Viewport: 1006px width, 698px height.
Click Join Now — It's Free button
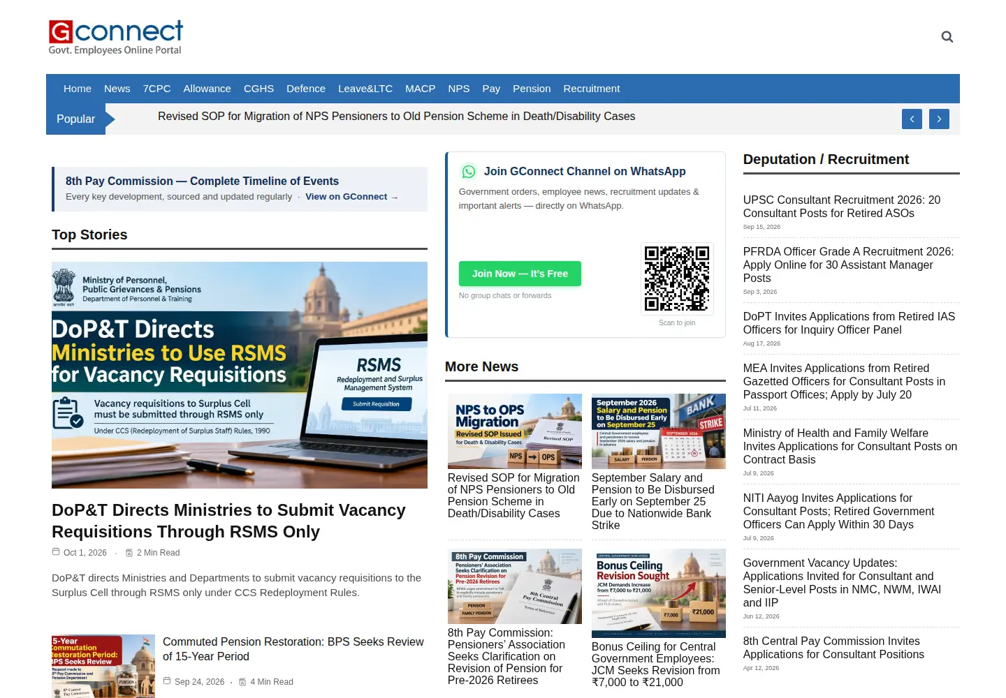pos(520,274)
